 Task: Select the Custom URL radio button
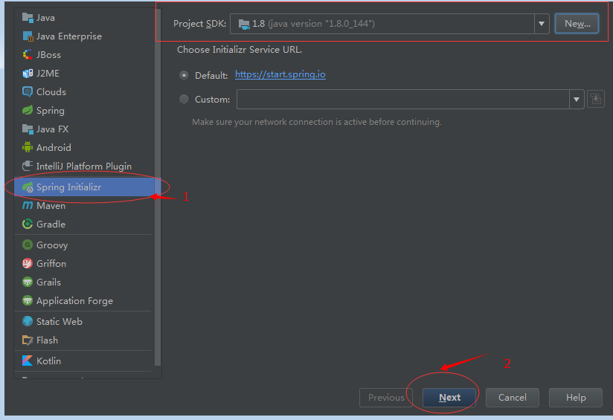[184, 99]
